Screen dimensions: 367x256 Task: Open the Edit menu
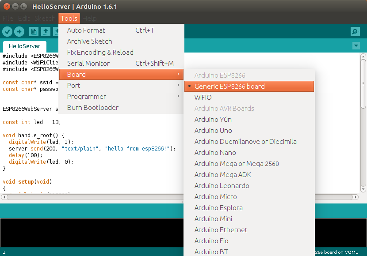[x=24, y=18]
